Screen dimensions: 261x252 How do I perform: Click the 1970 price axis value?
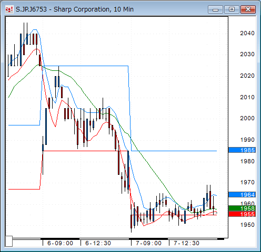pos(247,182)
